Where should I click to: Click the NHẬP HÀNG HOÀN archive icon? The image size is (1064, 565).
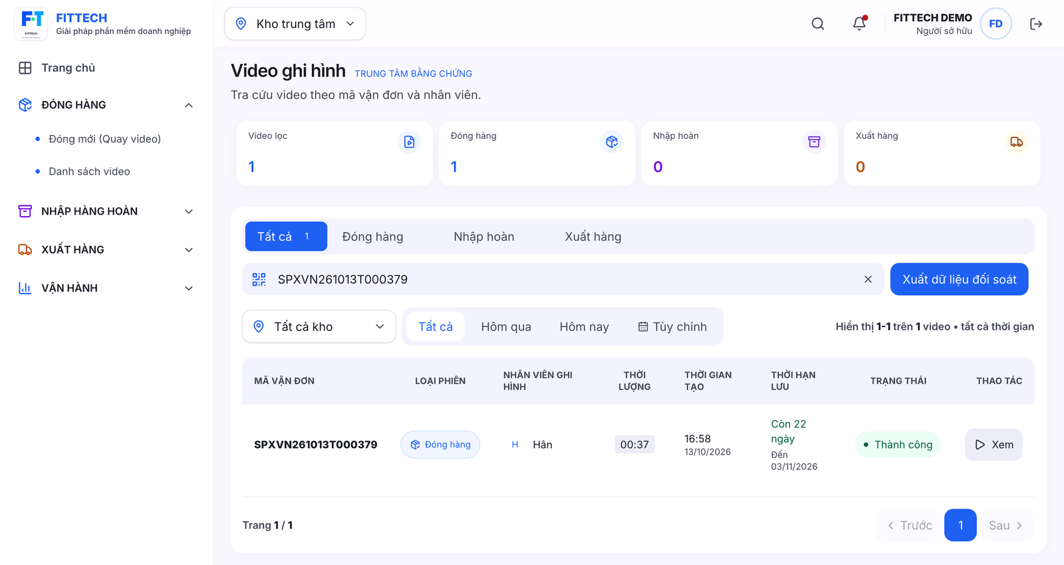tap(25, 211)
